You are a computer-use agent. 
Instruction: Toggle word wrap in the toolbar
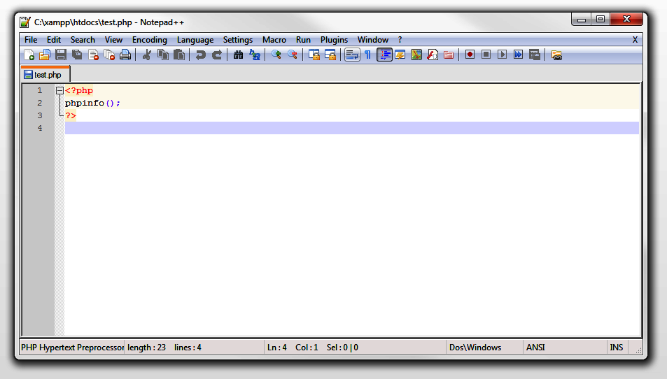coord(351,55)
